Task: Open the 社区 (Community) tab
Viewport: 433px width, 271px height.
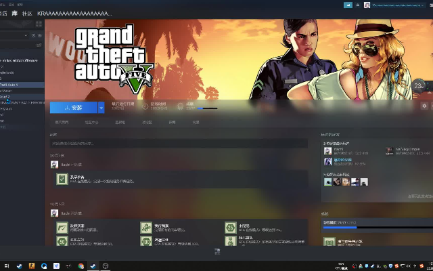Action: [27, 14]
